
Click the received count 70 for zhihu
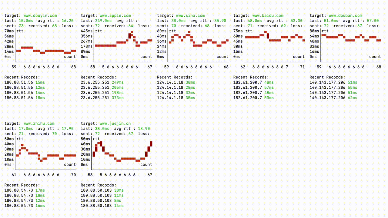point(54,134)
